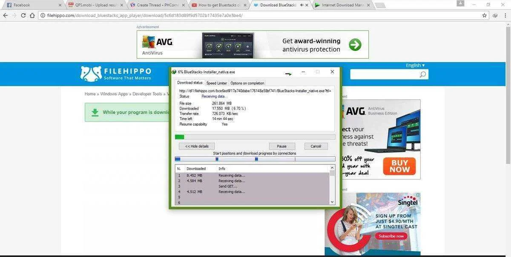The image size is (511, 257).
Task: Go back using the browser back arrow
Action: pos(5,15)
